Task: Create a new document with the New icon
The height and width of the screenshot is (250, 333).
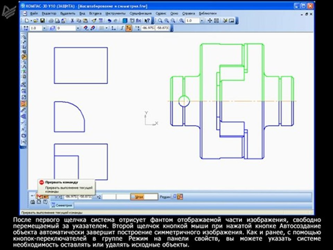Action: 27,20
